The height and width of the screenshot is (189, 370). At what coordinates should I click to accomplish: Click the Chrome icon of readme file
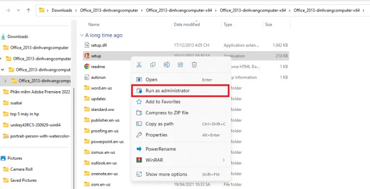[87, 67]
